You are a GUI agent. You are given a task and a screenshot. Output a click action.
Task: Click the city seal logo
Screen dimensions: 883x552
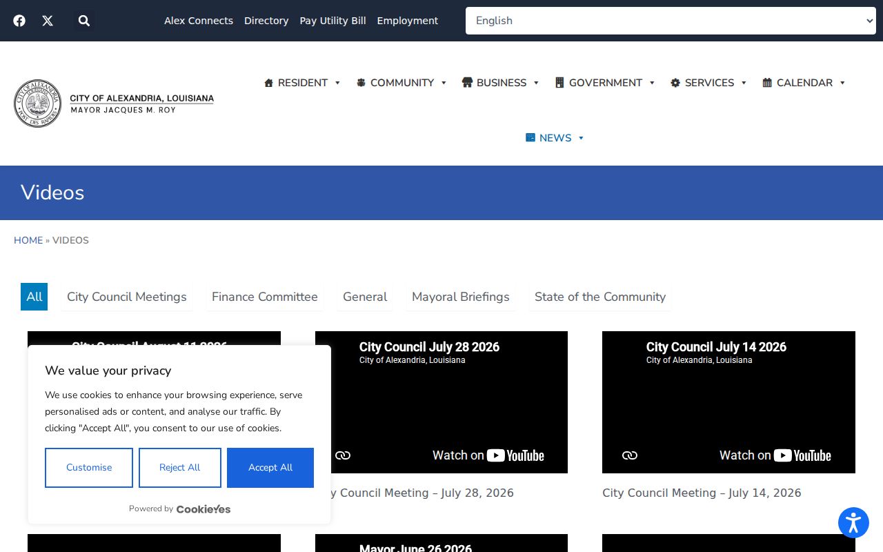tap(38, 103)
